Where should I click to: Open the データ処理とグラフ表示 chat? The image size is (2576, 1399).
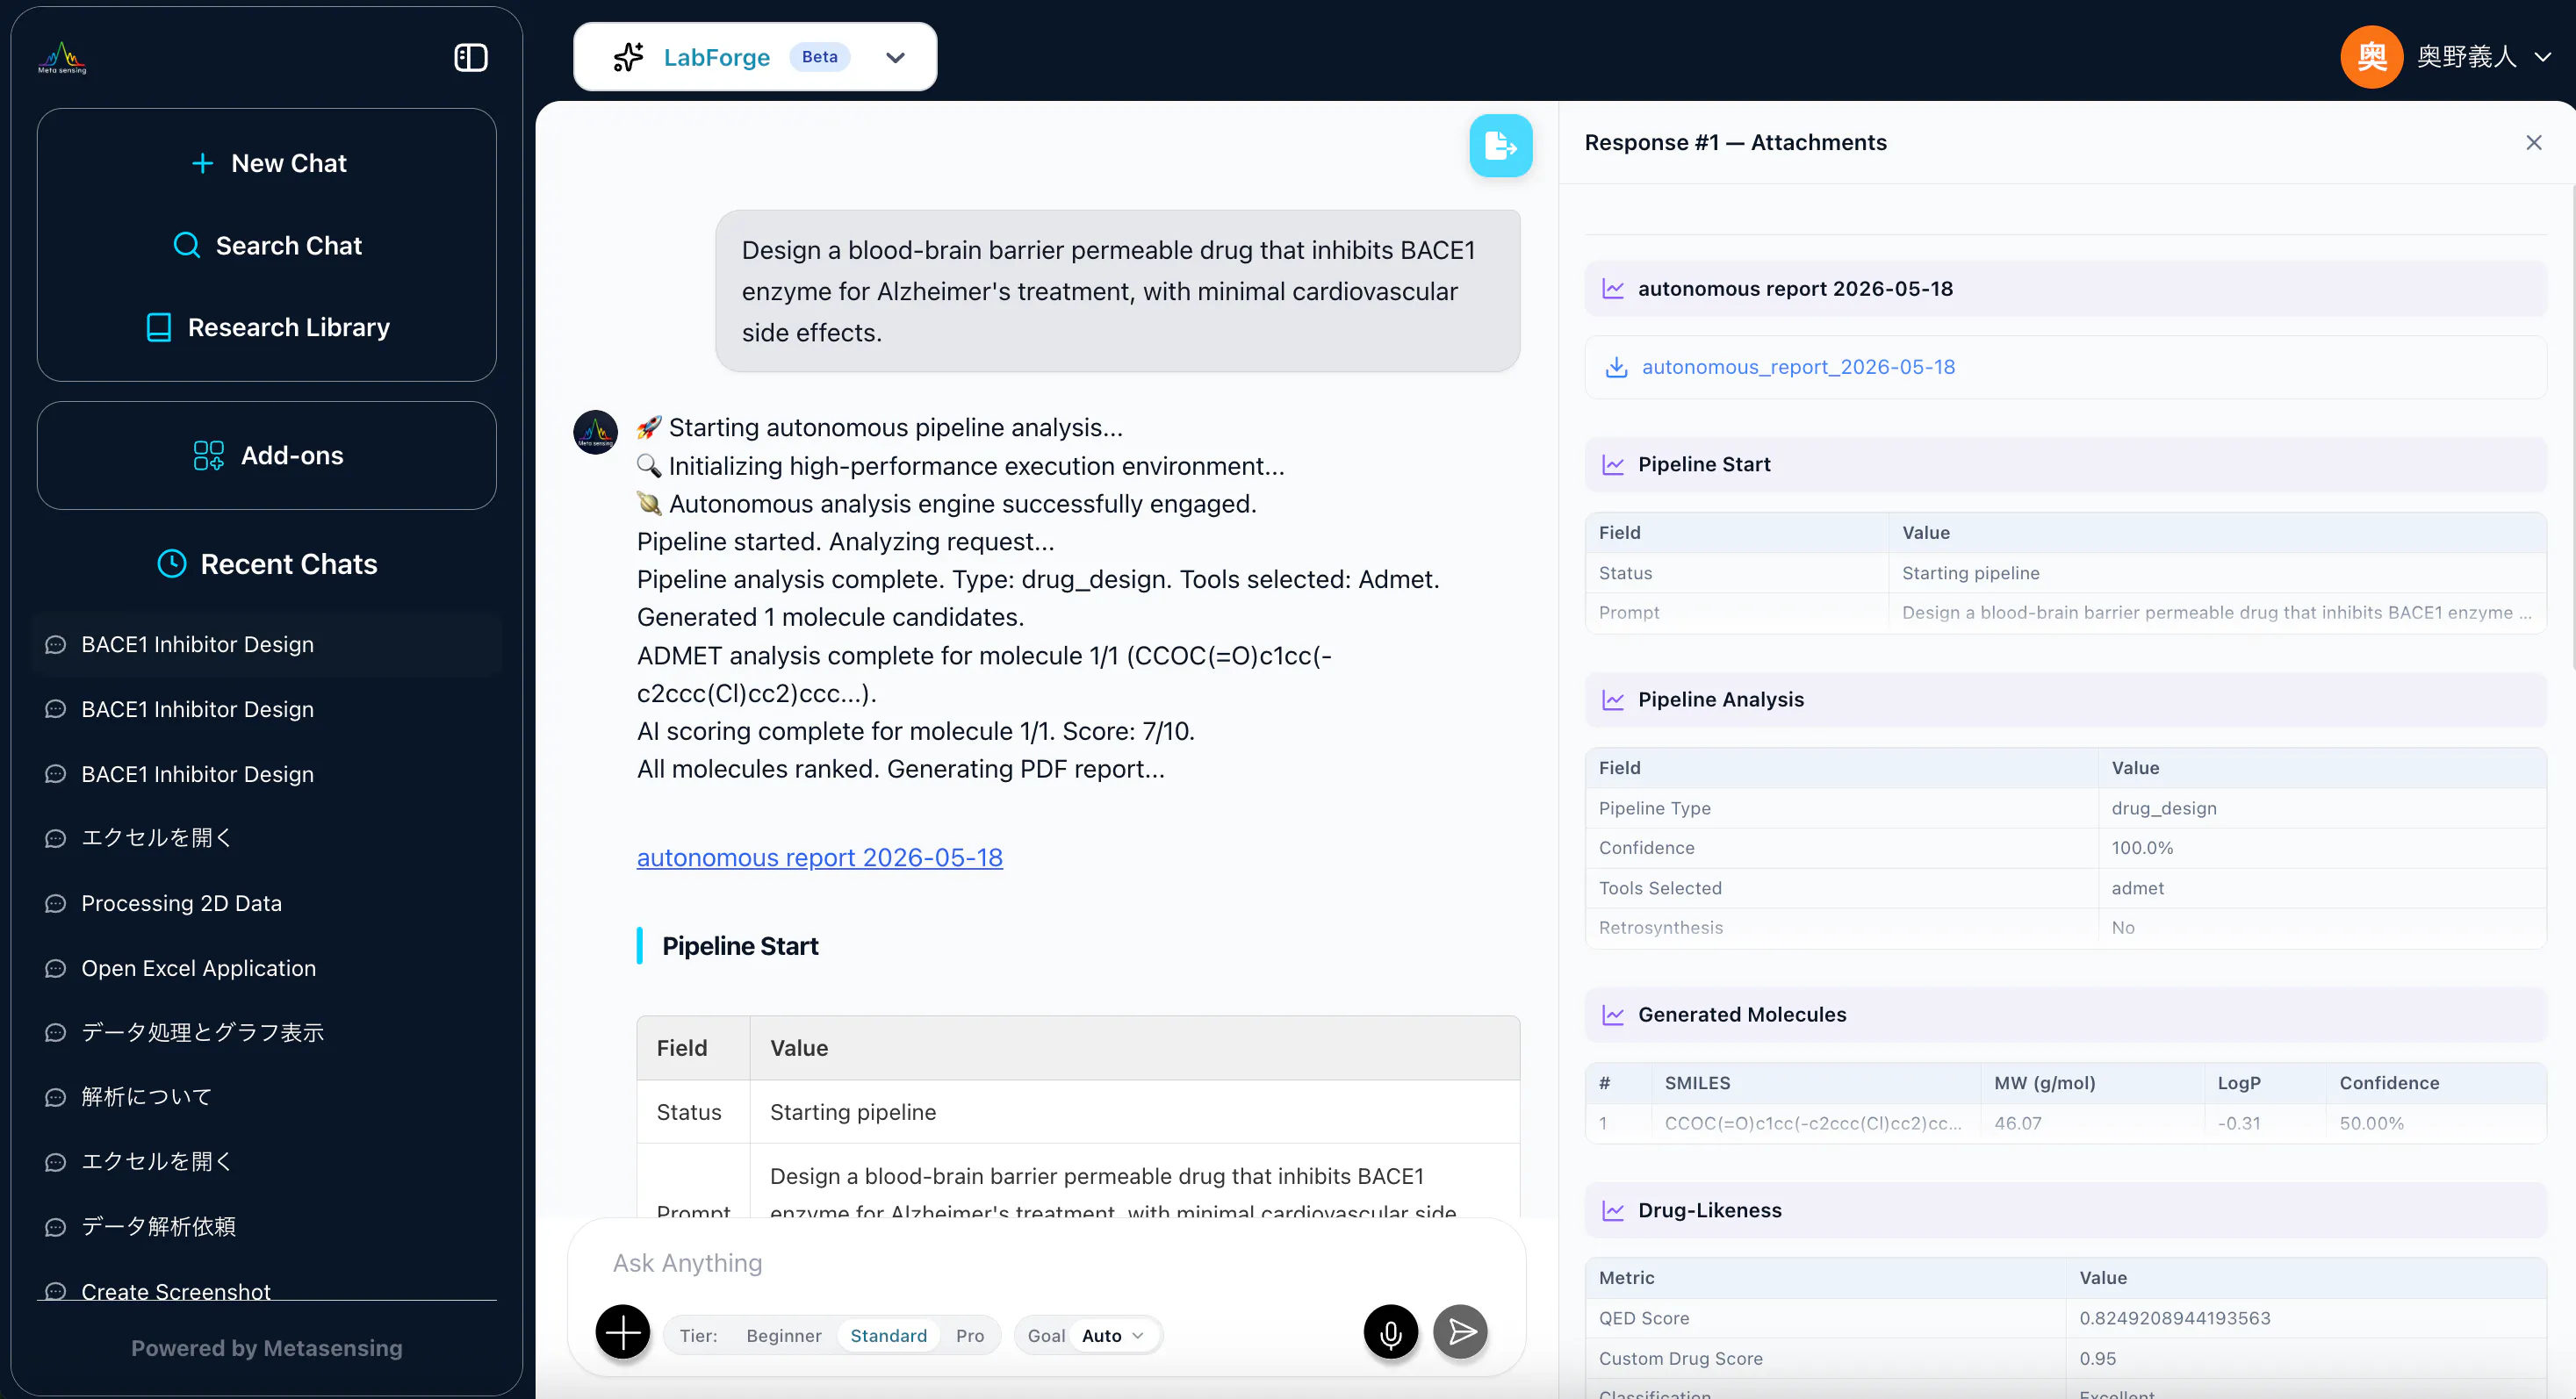(266, 1032)
